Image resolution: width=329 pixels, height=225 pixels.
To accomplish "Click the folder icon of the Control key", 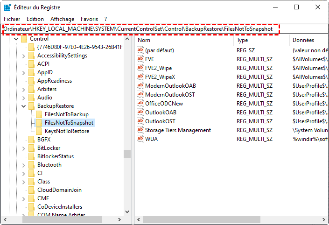I will coord(24,39).
